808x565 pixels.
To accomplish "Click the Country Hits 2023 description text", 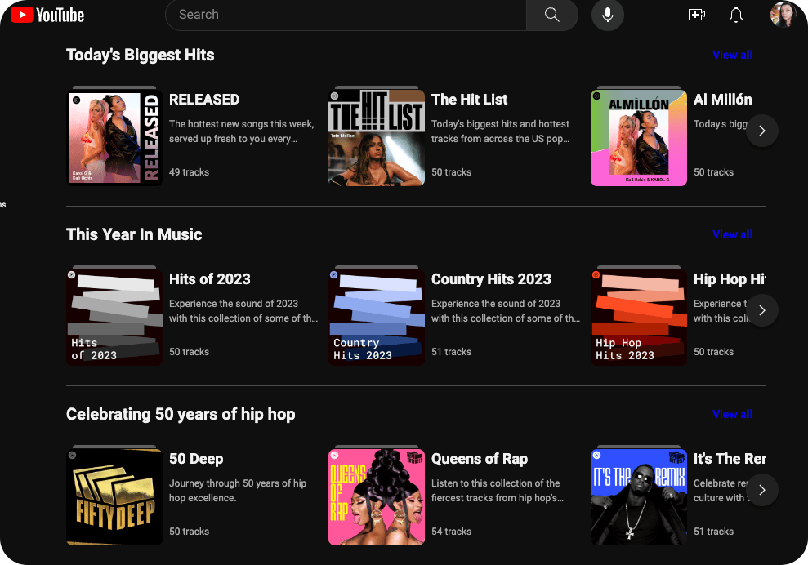I will pyautogui.click(x=506, y=311).
